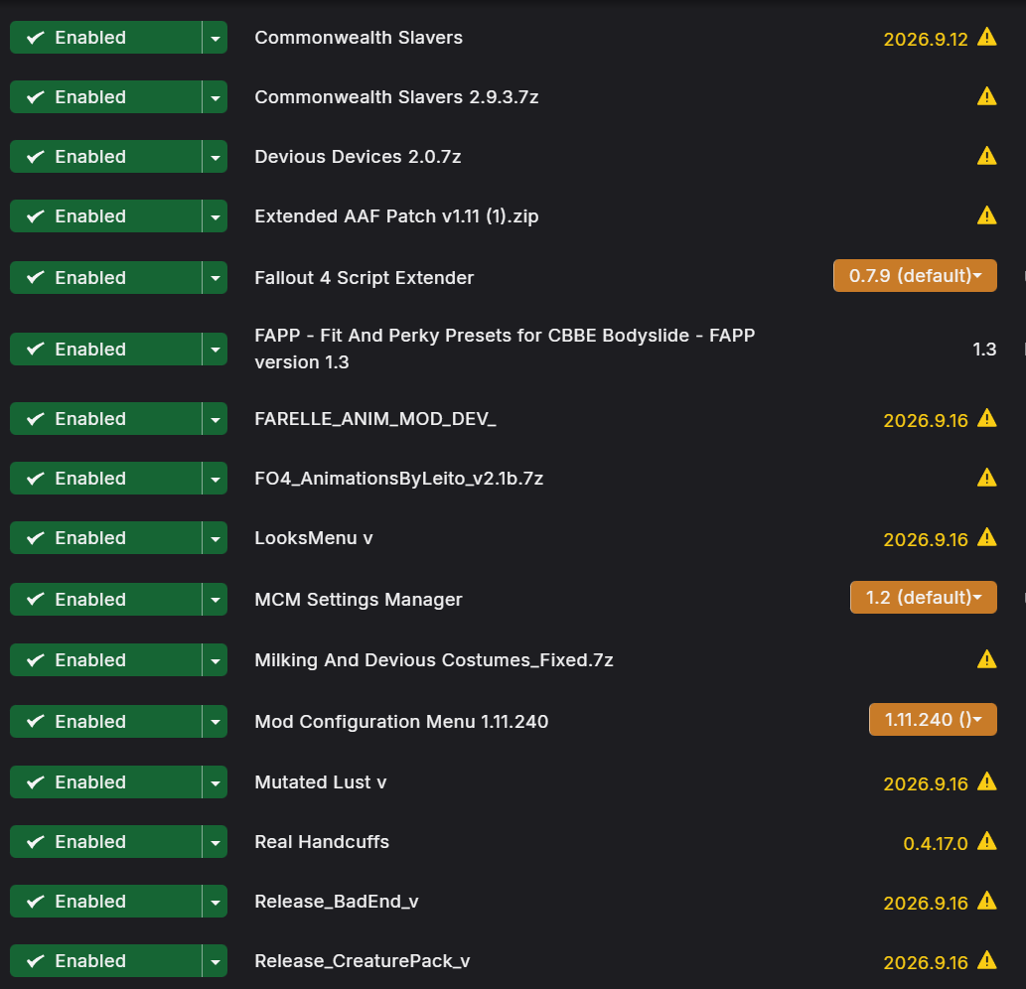This screenshot has width=1026, height=989.
Task: Click warning icon next to FO4_AnimationsByLeito_v2.1b.7z
Action: click(x=986, y=479)
